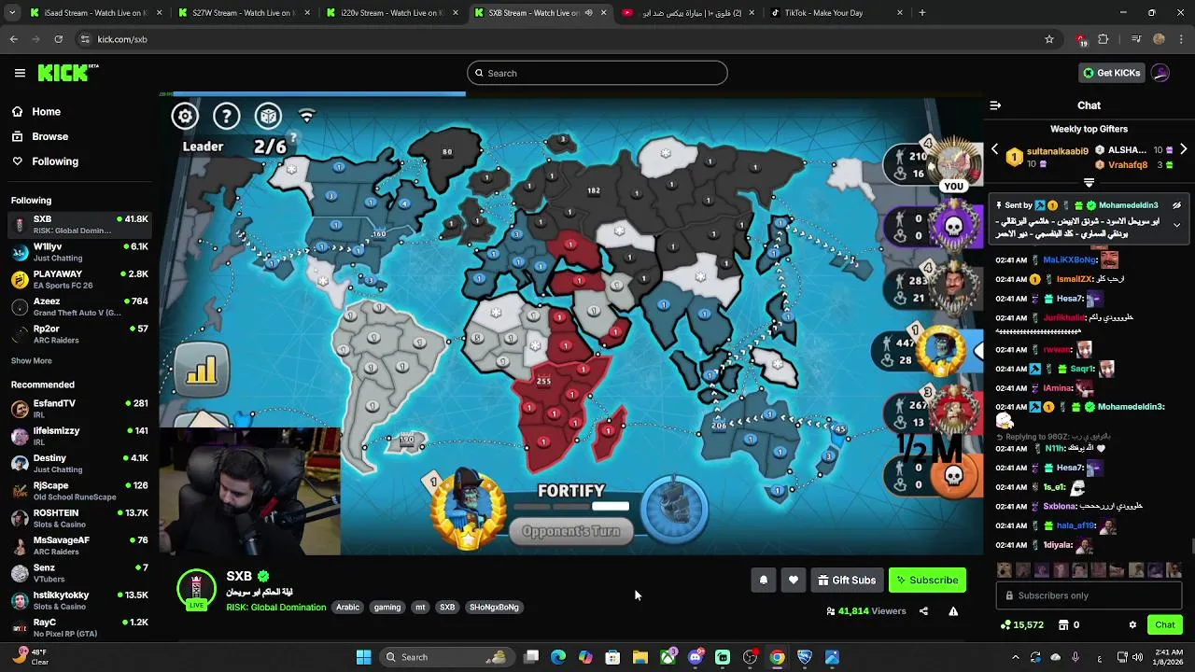Click the dice icon in game toolbar

[x=268, y=116]
